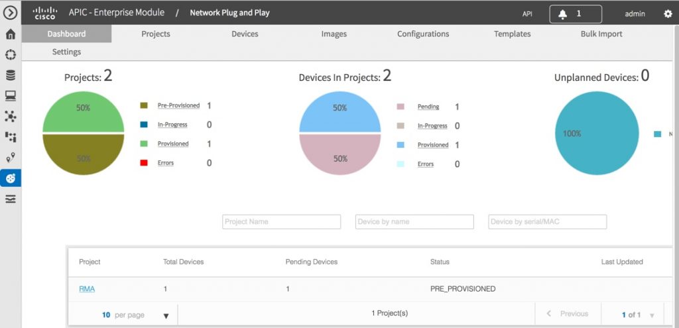The image size is (679, 328).
Task: Expand the page number '1 of 1' dropdown
Action: click(652, 315)
